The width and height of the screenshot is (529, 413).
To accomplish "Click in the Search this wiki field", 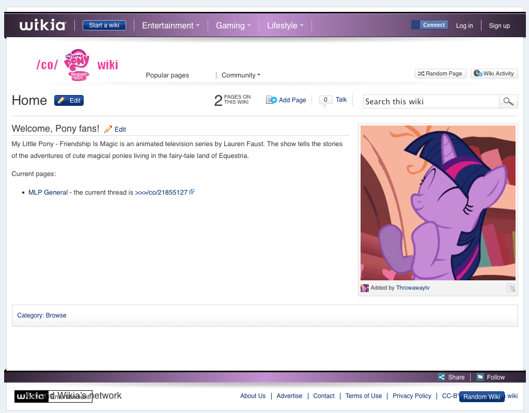I will click(431, 101).
